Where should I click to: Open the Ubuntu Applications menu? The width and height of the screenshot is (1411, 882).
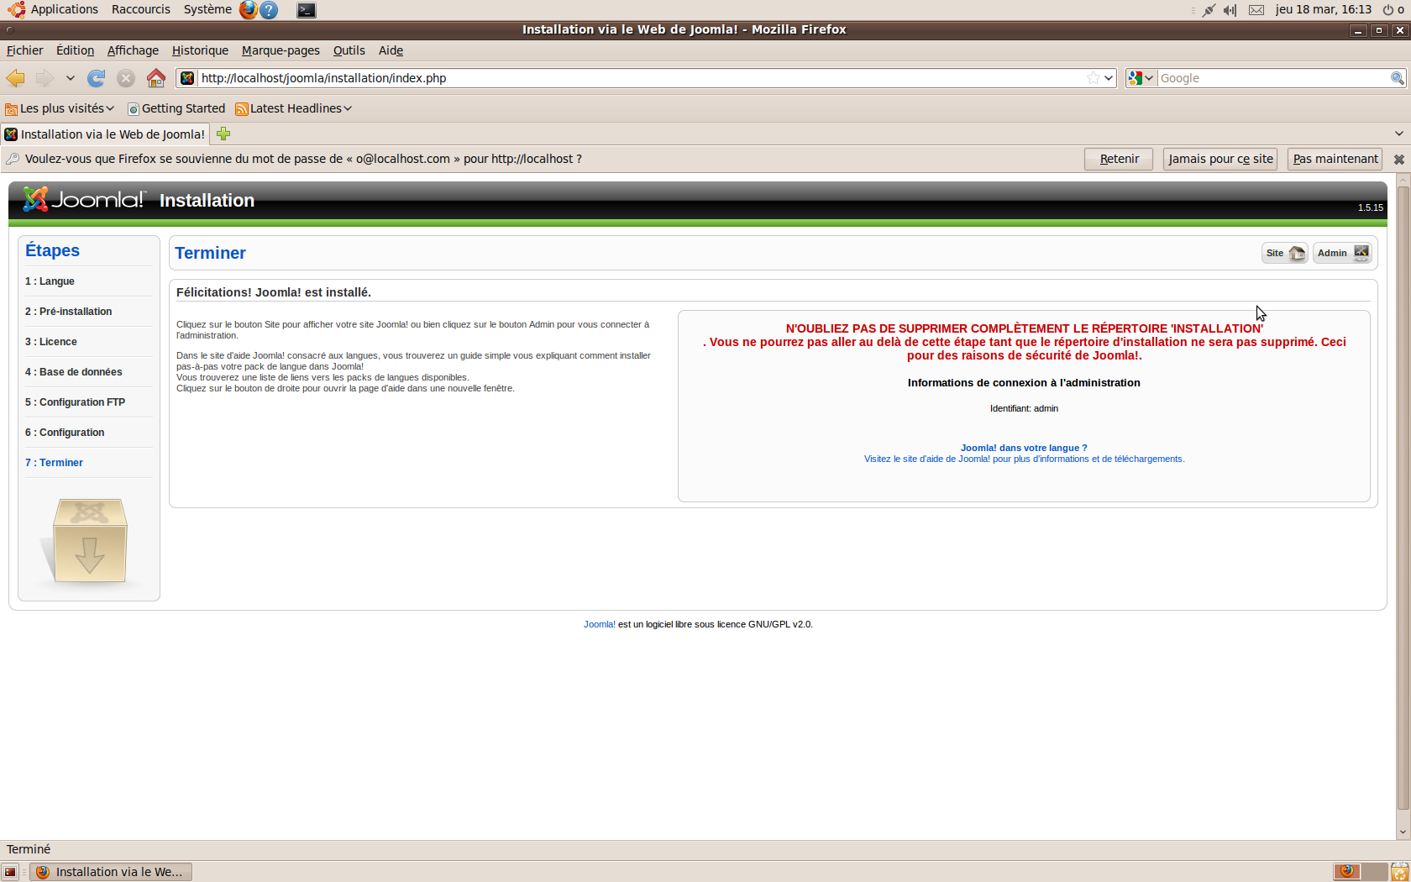click(x=55, y=9)
